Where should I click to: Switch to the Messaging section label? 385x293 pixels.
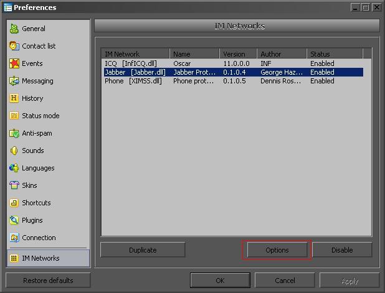click(37, 81)
